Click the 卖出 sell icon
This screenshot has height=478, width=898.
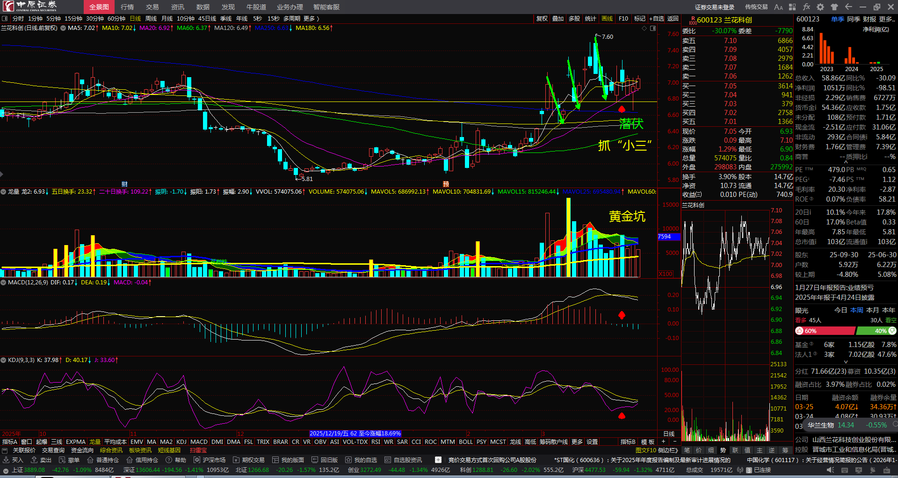coord(34,460)
